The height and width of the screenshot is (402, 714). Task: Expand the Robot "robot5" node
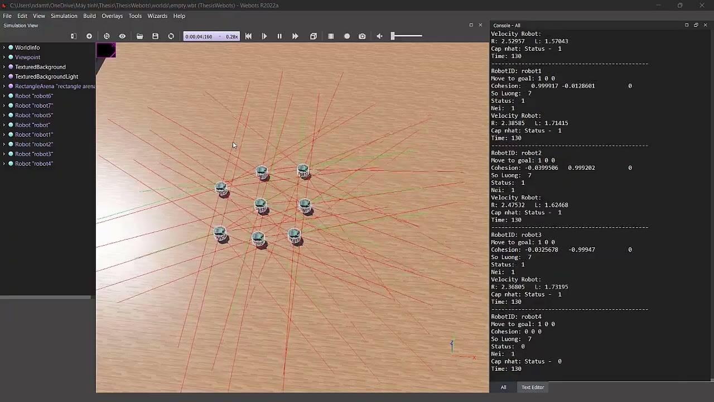tap(4, 115)
